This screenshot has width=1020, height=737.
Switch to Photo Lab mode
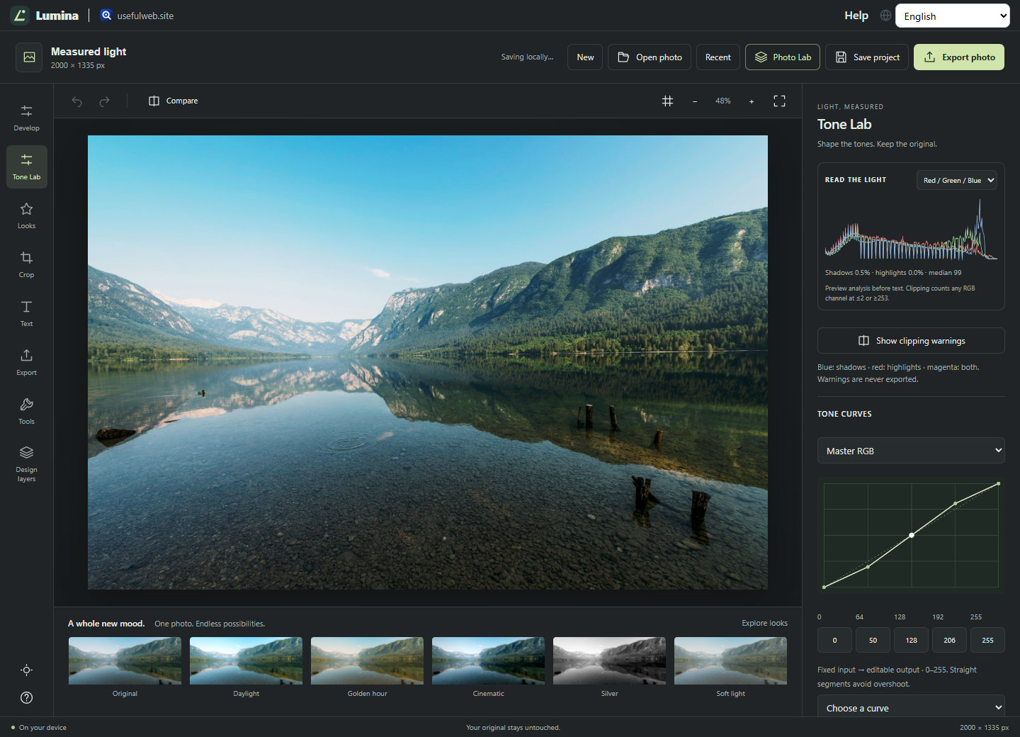[783, 57]
